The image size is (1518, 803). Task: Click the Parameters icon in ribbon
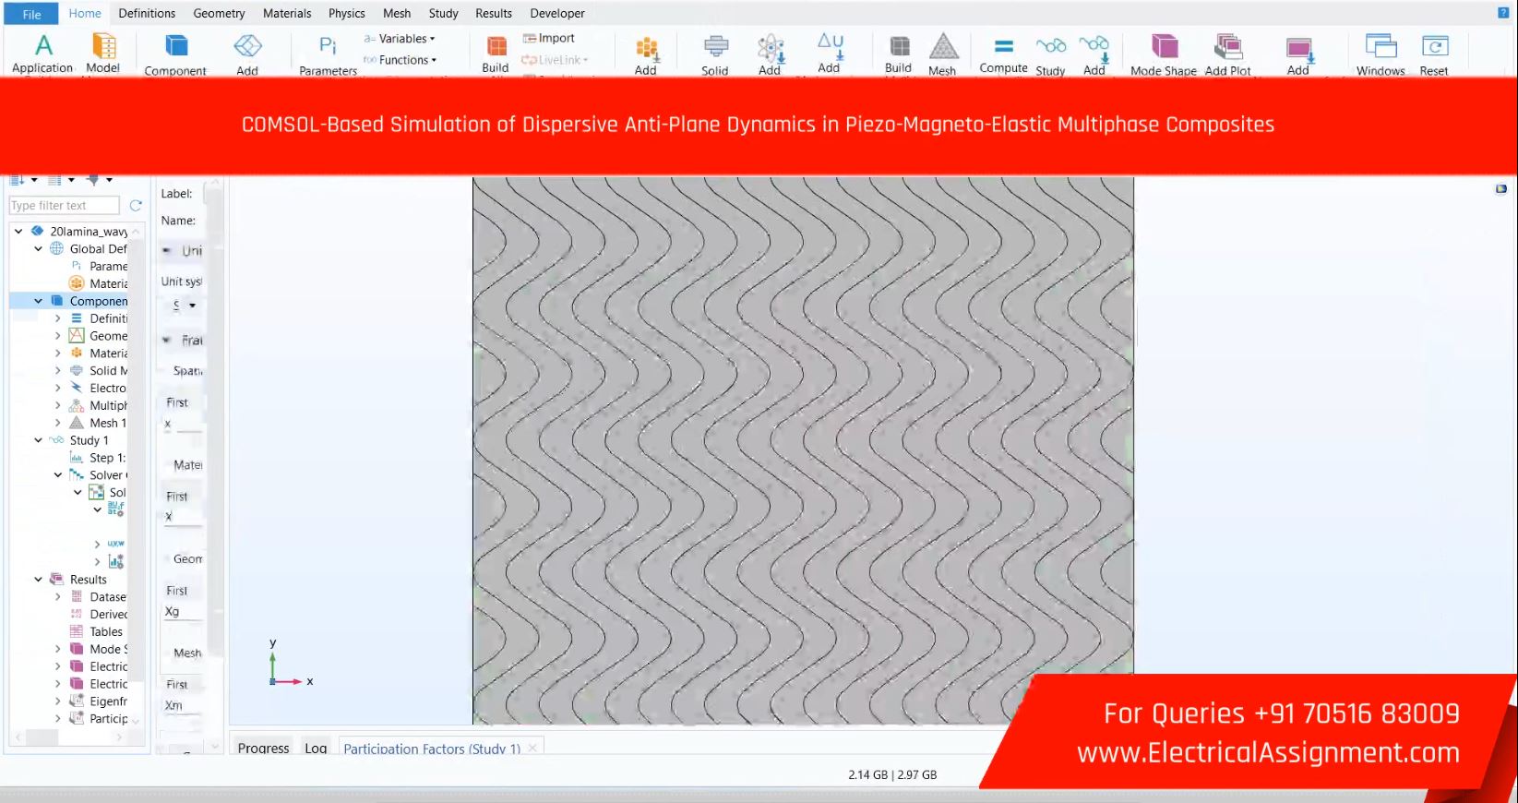point(328,46)
